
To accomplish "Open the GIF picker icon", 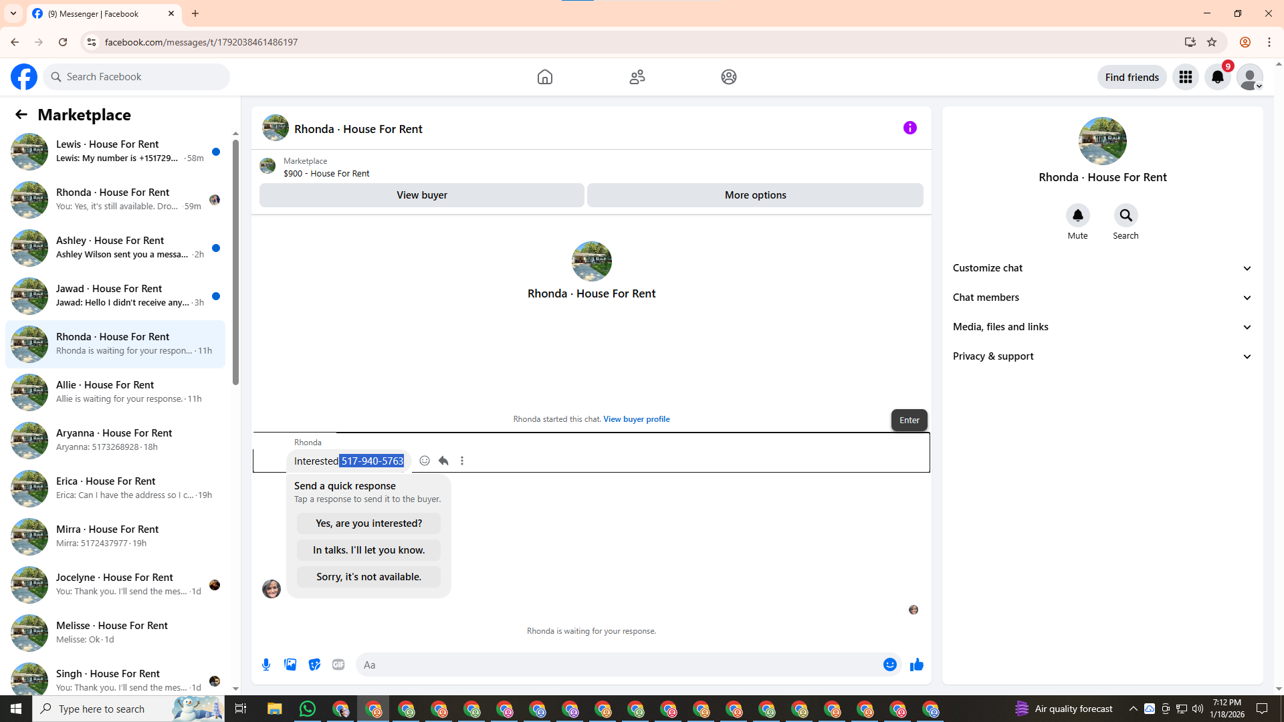I will click(338, 665).
